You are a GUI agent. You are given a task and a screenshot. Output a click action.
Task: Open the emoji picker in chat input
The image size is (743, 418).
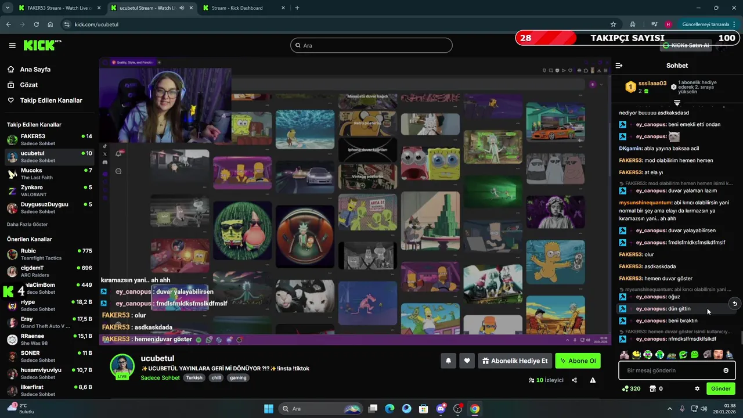[726, 370]
